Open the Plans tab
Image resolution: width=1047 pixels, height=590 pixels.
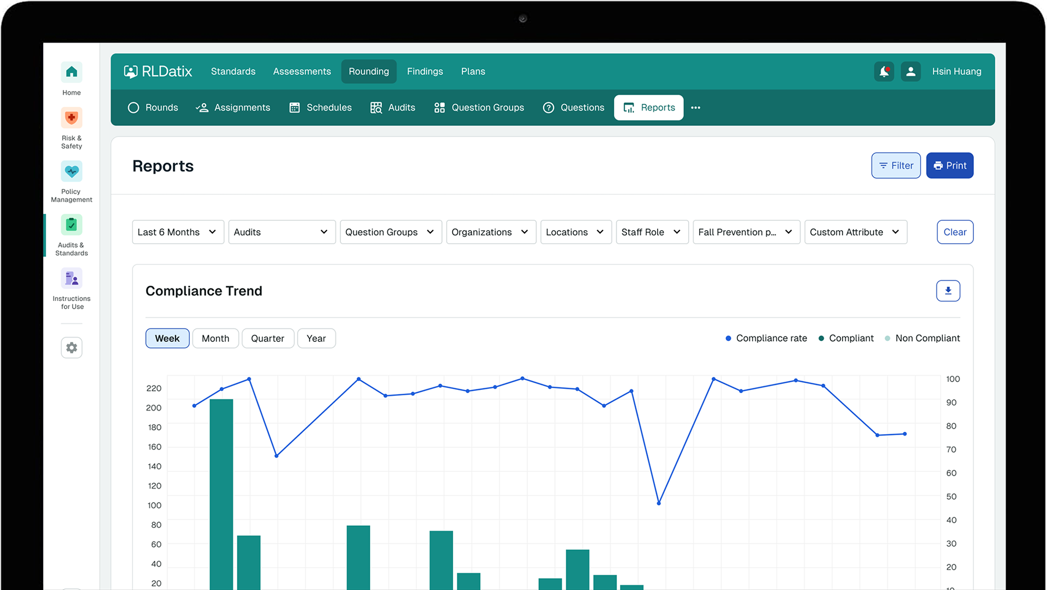(473, 71)
